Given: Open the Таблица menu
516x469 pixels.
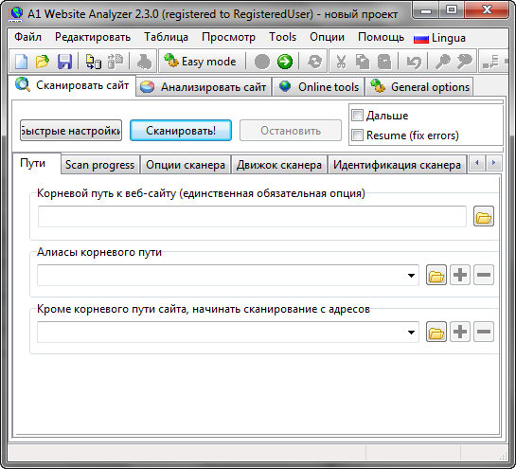Looking at the screenshot, I should tap(166, 37).
